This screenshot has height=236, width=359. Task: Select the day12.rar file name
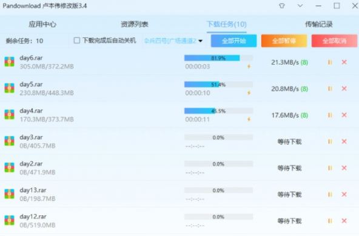(x=33, y=217)
